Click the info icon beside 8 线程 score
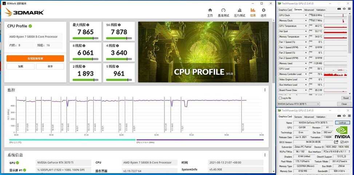The image size is (354, 175). pyautogui.click(x=84, y=45)
